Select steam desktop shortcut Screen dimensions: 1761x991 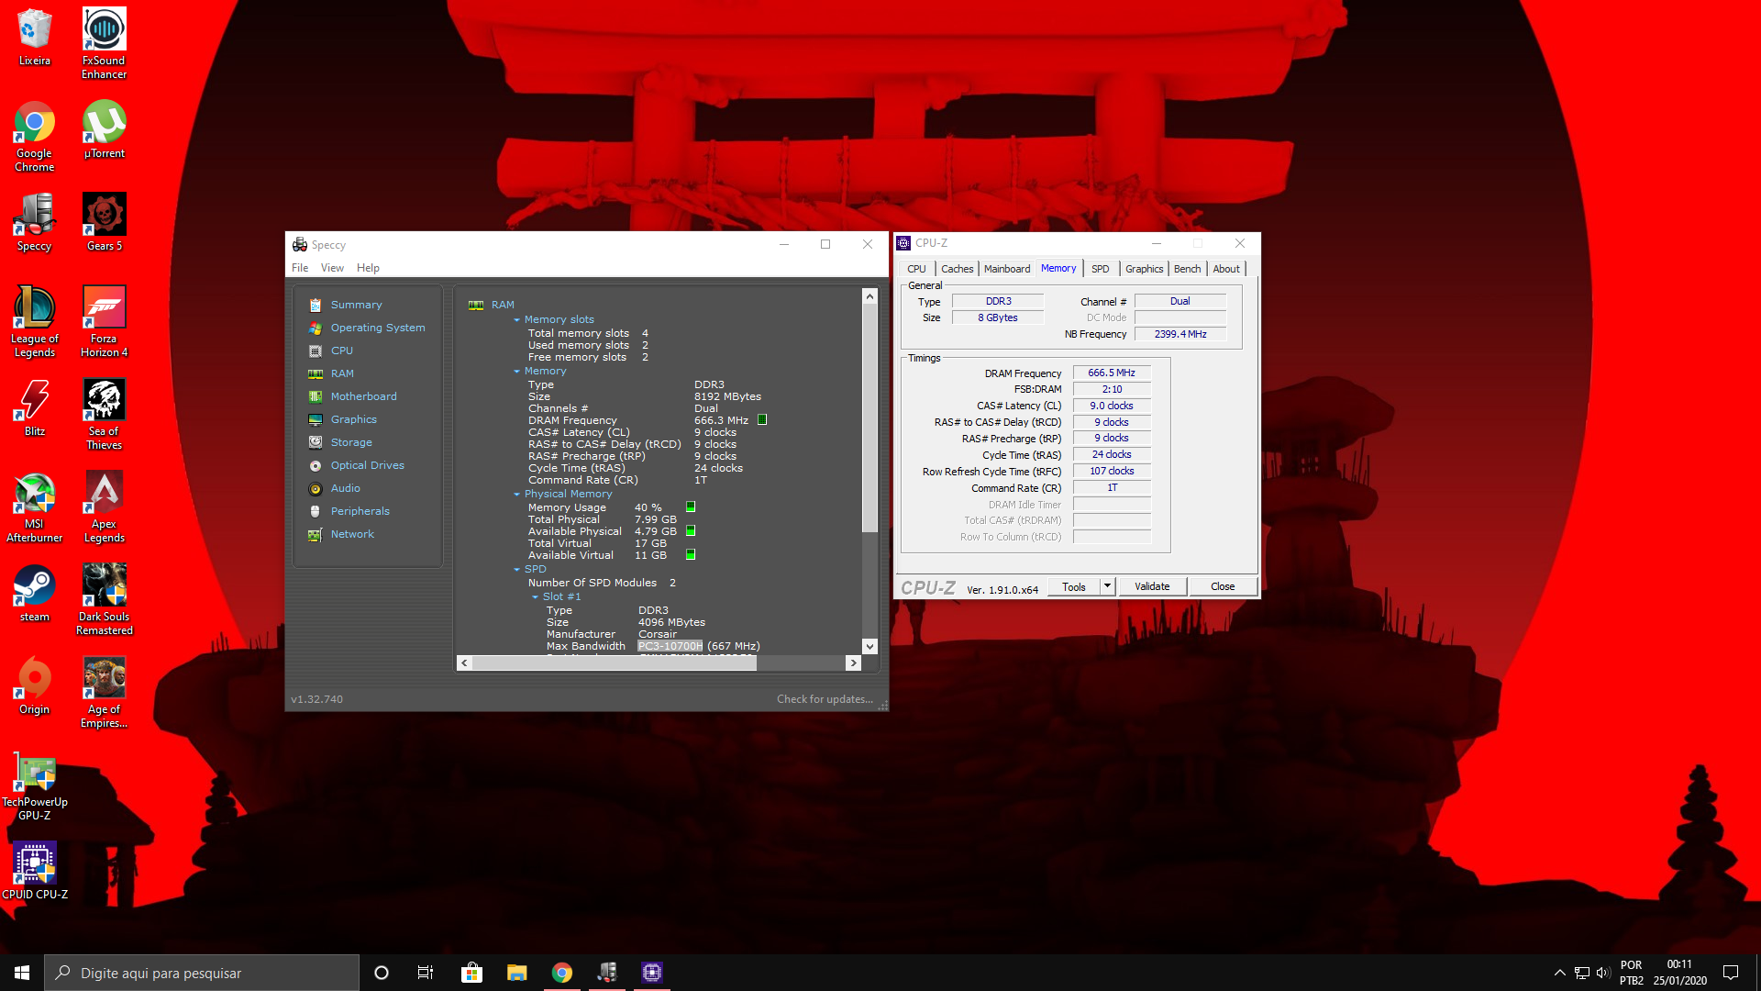click(35, 593)
